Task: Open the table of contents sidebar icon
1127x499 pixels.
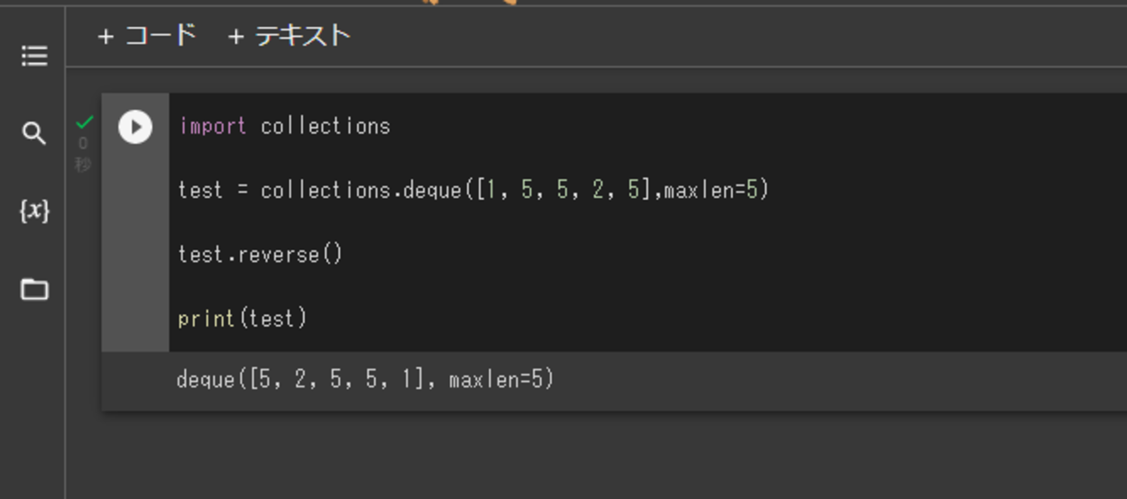Action: 34,56
